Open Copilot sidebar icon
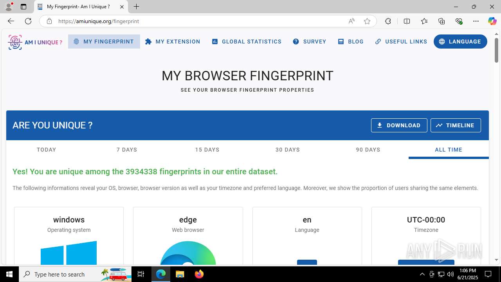This screenshot has height=282, width=501. point(492,21)
